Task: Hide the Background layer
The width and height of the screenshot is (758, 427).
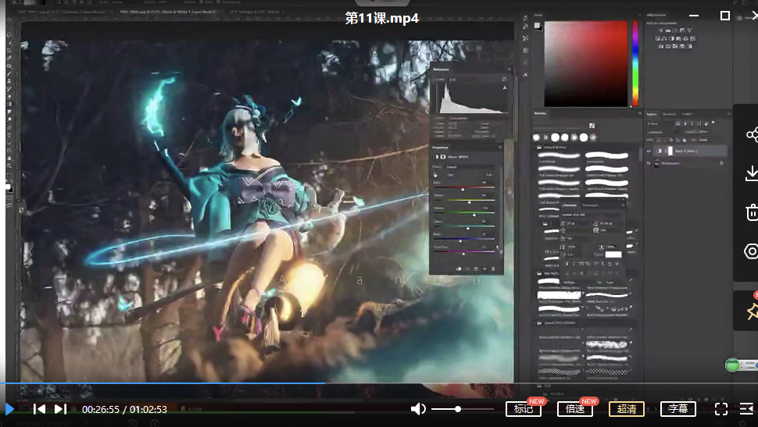Action: 649,163
